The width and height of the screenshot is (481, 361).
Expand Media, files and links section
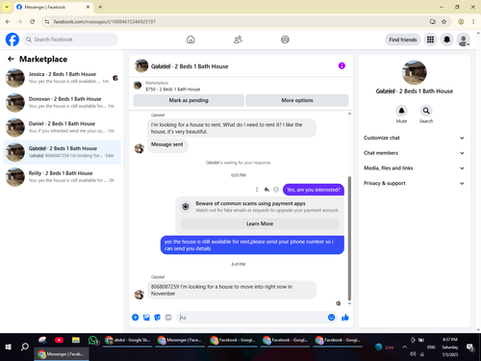[414, 168]
